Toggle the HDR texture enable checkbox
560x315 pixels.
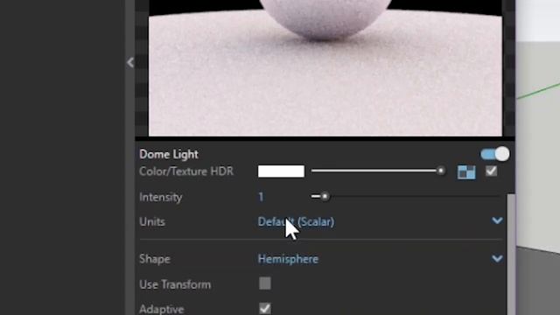click(x=492, y=171)
